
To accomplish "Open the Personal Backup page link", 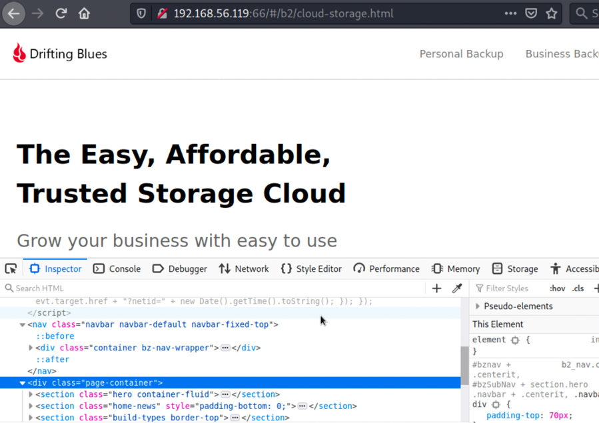I will click(461, 54).
